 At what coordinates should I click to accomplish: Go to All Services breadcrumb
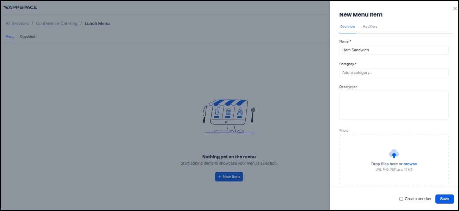coord(17,24)
